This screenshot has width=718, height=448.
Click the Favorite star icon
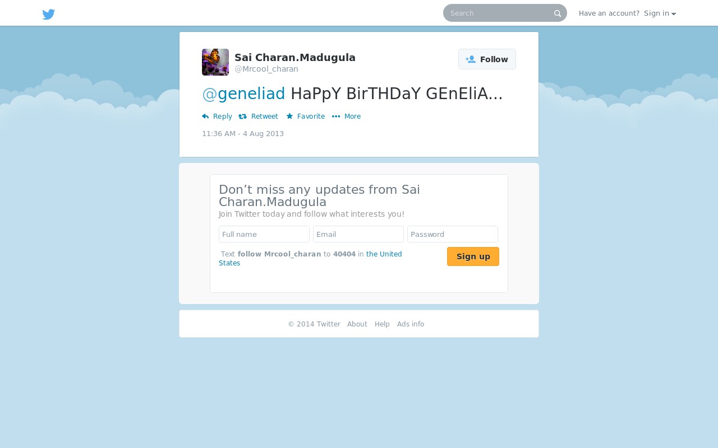[x=289, y=116]
